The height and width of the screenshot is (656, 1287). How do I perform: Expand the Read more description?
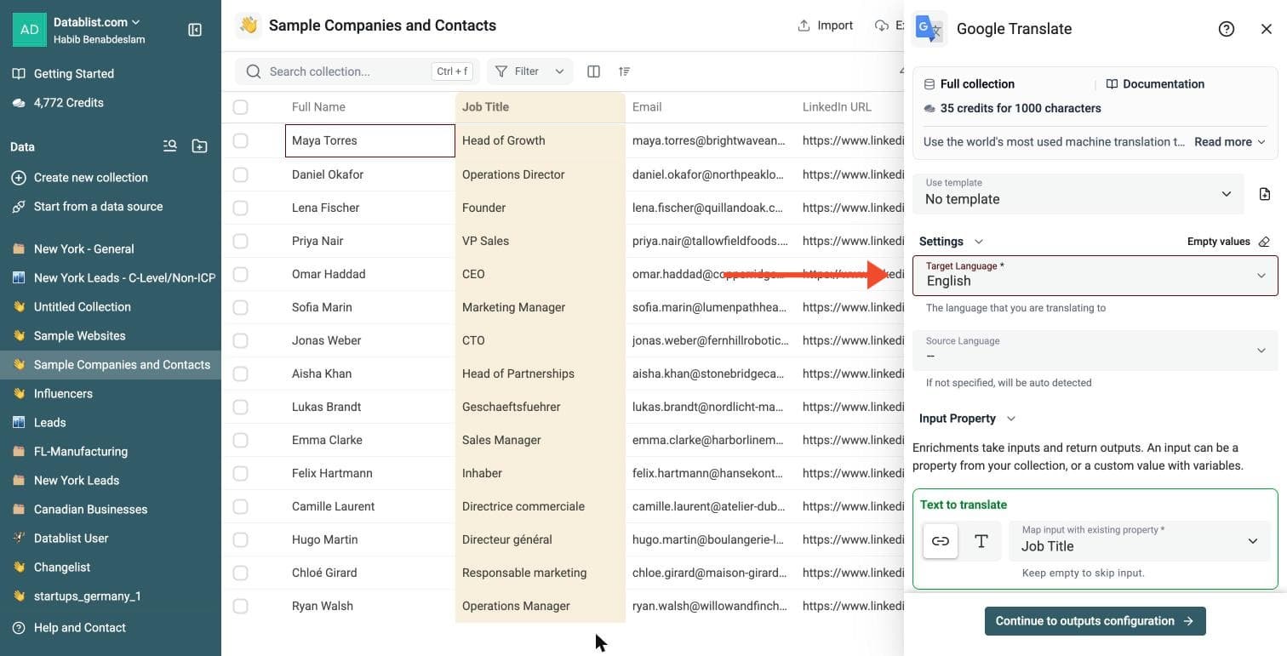tap(1230, 142)
